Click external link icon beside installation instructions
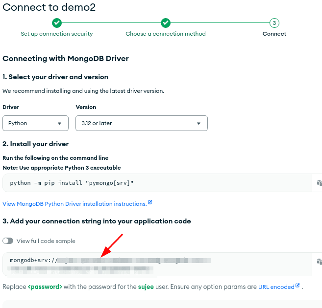This screenshot has height=308, width=322. (150, 203)
